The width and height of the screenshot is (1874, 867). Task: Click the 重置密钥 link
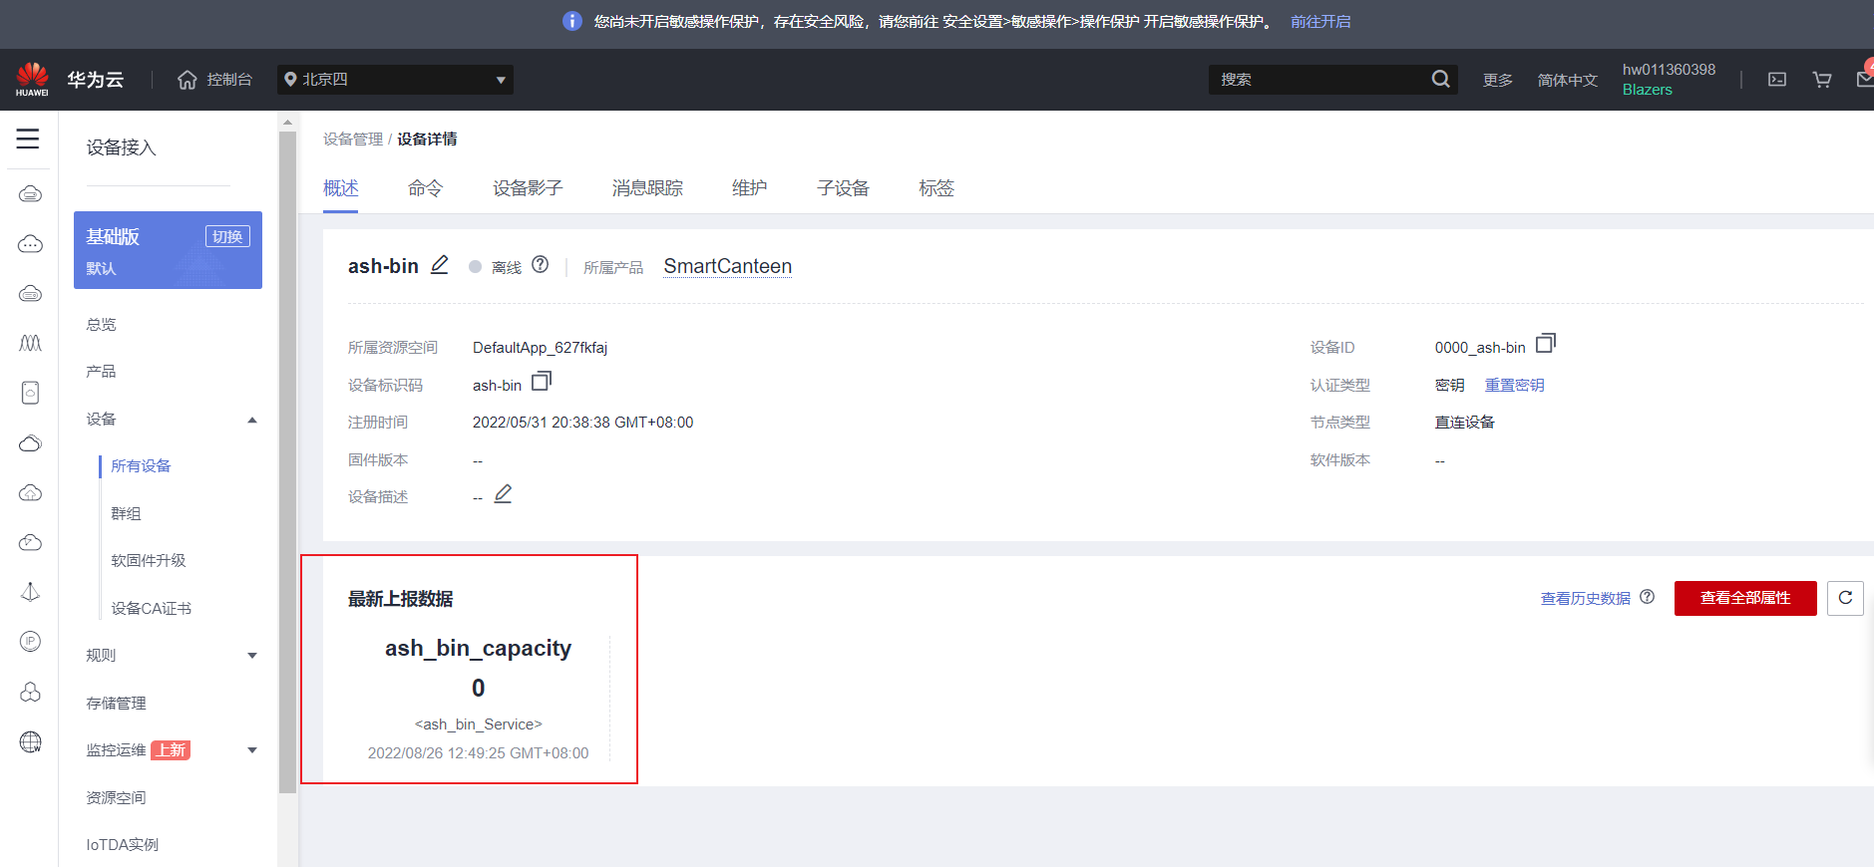click(1514, 385)
